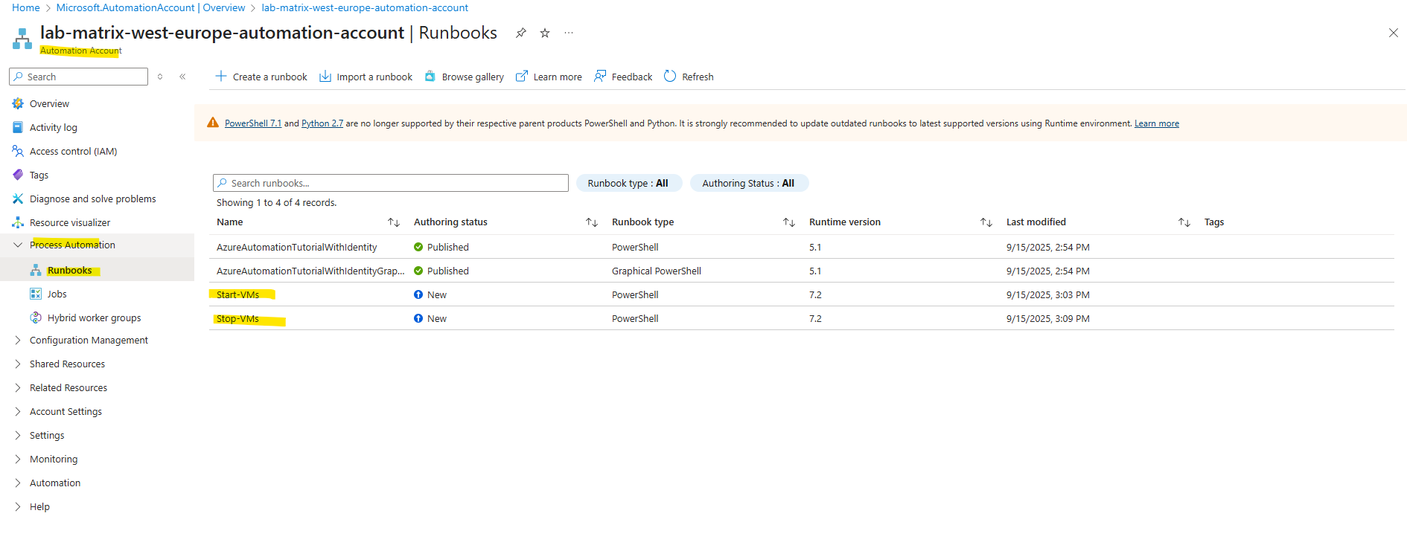The width and height of the screenshot is (1407, 548).
Task: Go to Home breadcrumb
Action: (x=26, y=7)
